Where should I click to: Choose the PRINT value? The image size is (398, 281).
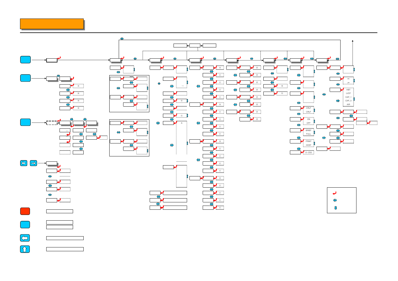click(x=308, y=141)
